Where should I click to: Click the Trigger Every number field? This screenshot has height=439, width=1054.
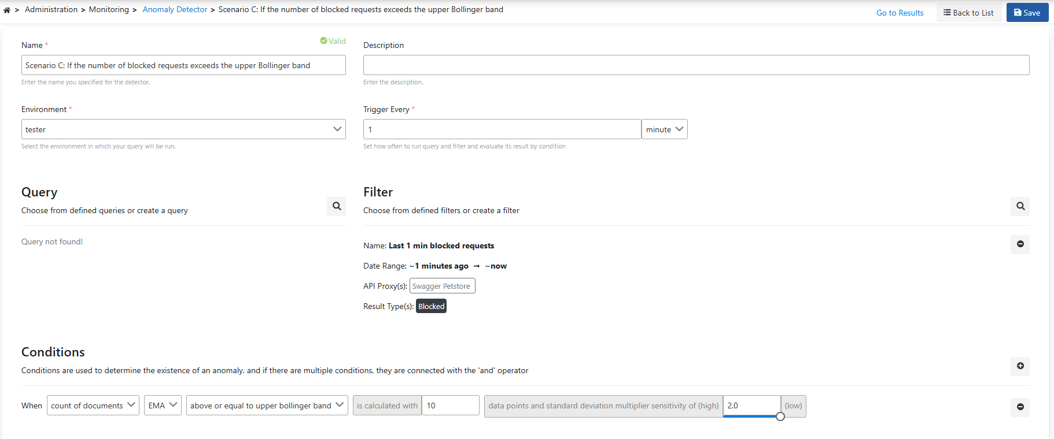tap(502, 129)
